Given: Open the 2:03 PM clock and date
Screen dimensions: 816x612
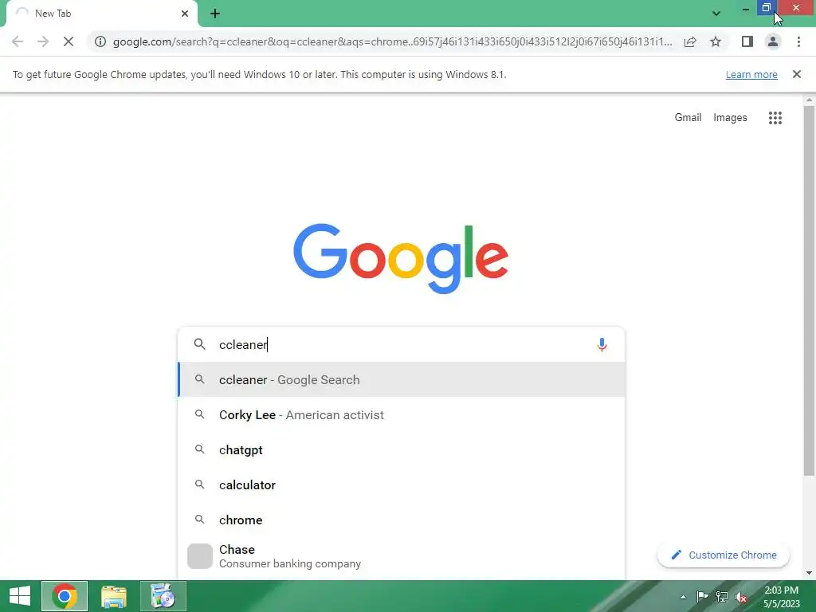Looking at the screenshot, I should point(781,597).
